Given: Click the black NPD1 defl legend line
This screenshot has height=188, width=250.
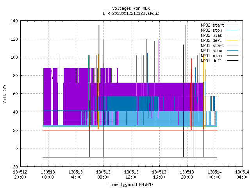Looking at the screenshot, I should (233, 61).
